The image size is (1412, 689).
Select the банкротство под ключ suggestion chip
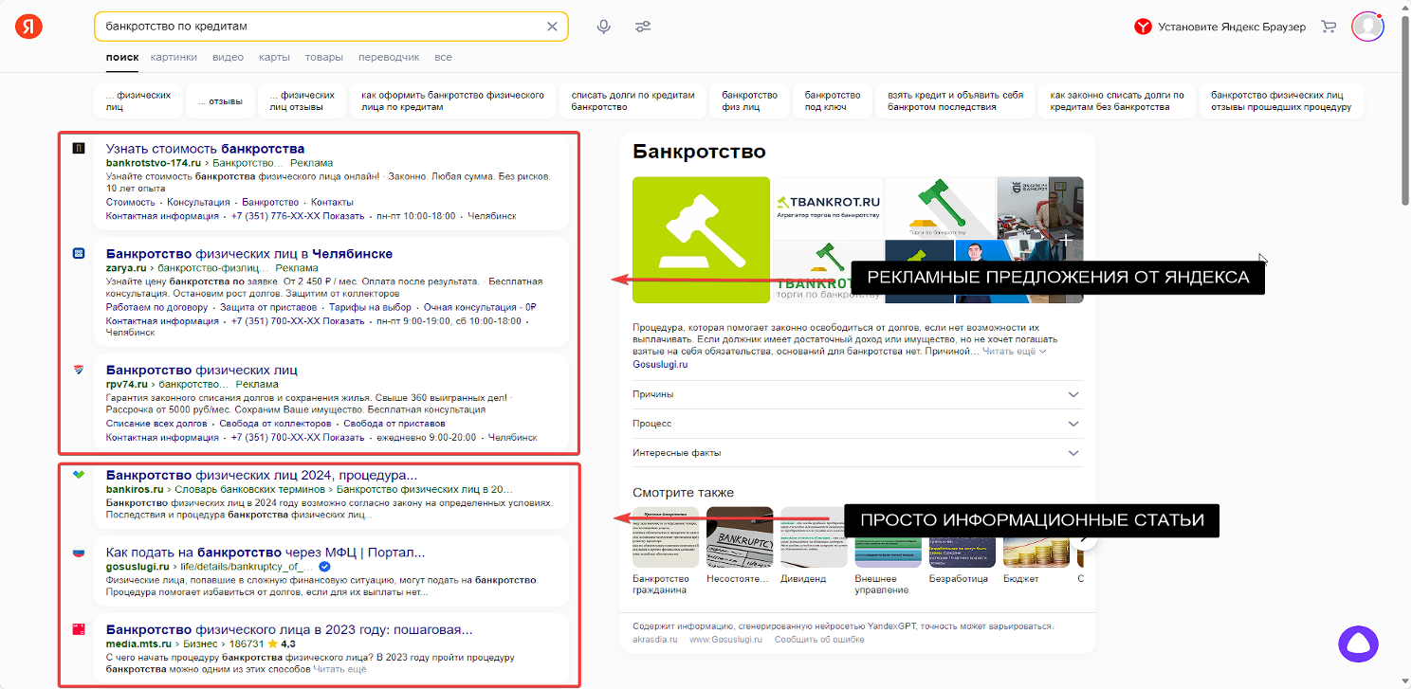click(833, 100)
